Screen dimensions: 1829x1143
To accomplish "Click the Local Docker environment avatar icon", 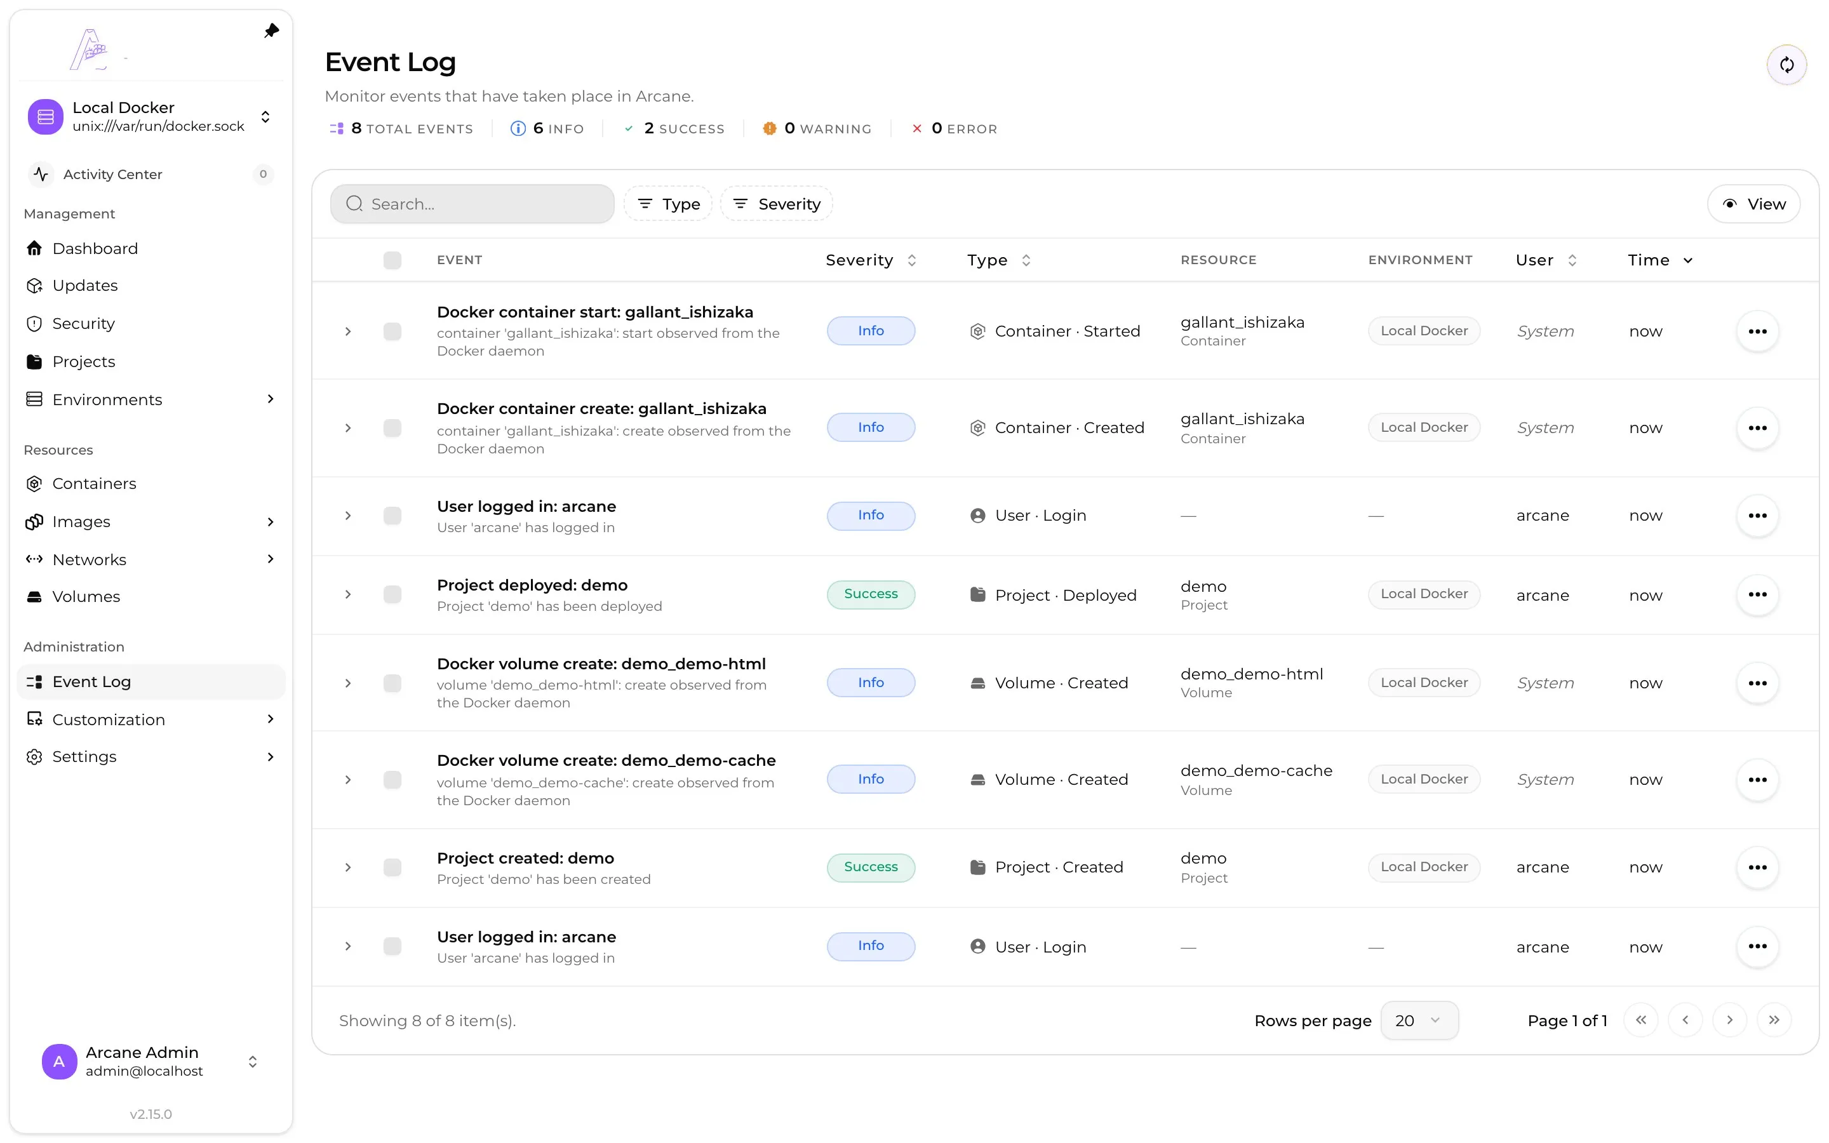I will (x=45, y=116).
